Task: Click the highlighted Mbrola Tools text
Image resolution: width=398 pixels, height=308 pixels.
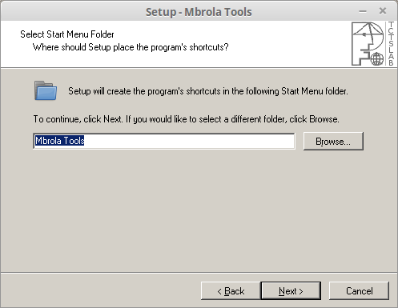Action: pos(60,141)
